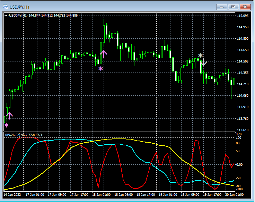Click the white sell arrow near 19 Jan 09:00
Screen dimensions: 255x202
(204, 62)
